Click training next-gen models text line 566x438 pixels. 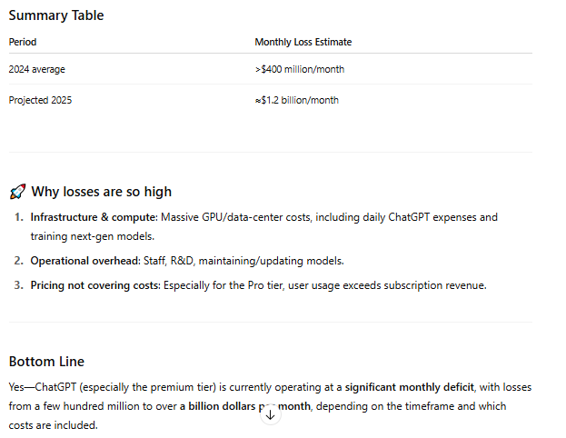[93, 236]
